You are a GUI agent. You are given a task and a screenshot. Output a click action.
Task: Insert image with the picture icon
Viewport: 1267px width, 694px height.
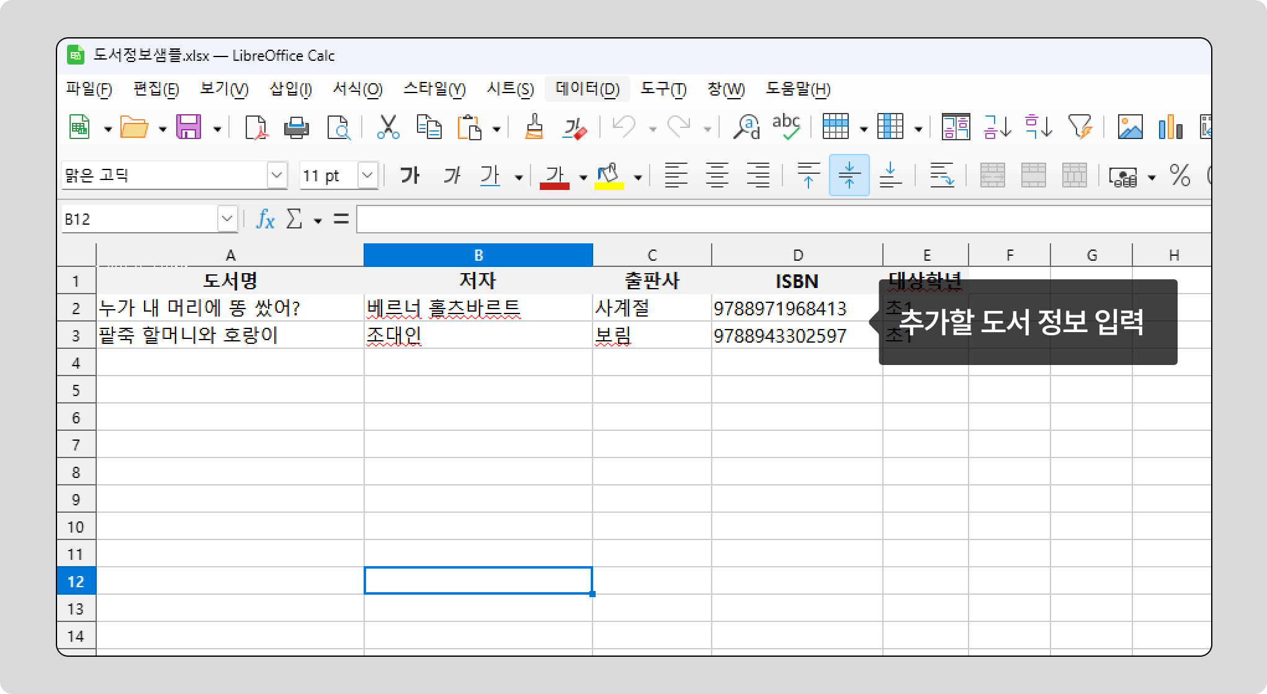(x=1130, y=128)
